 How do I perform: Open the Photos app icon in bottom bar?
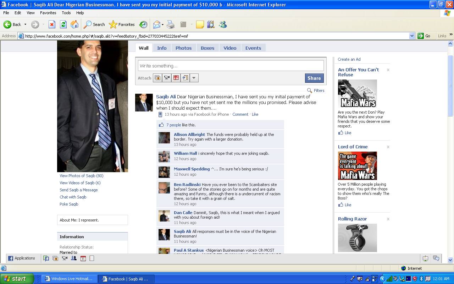55,258
